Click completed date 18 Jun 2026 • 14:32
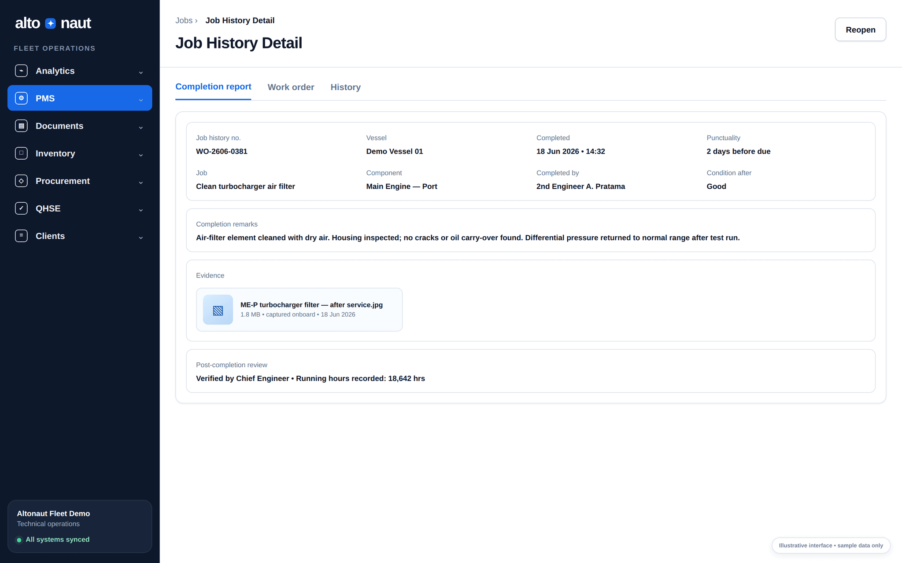Viewport: 902px width, 563px height. point(570,151)
